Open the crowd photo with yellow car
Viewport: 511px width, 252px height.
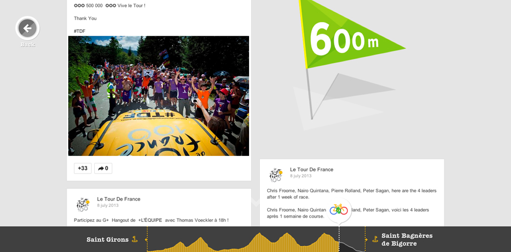(x=159, y=96)
